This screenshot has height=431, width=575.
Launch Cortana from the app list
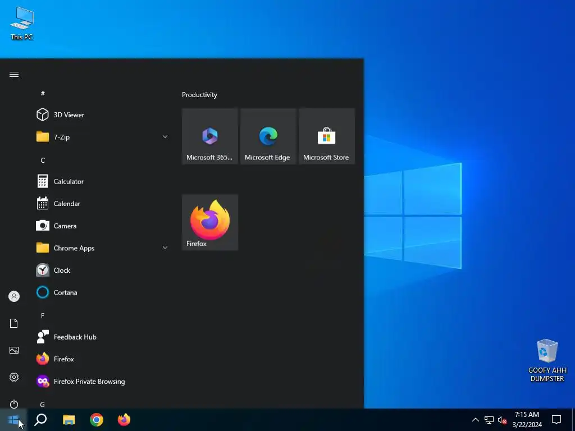(x=102, y=292)
